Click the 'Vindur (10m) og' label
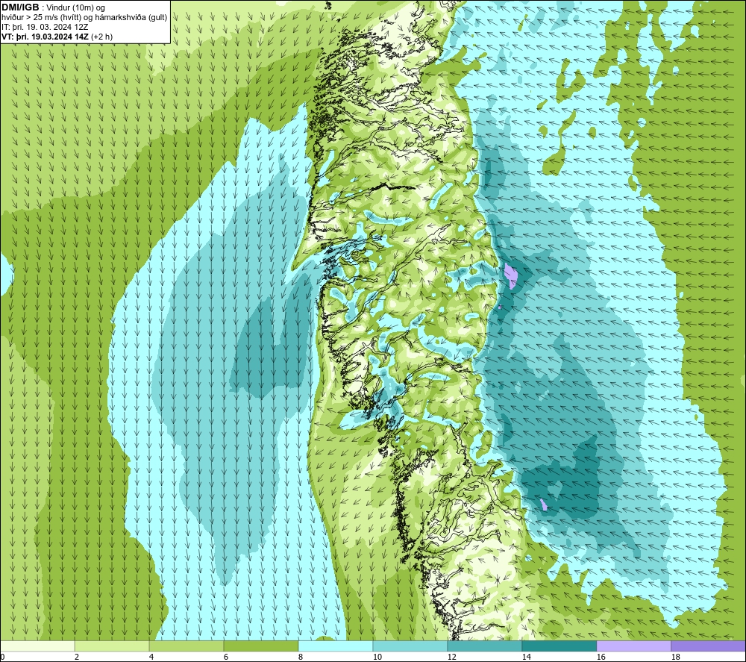 [77, 8]
